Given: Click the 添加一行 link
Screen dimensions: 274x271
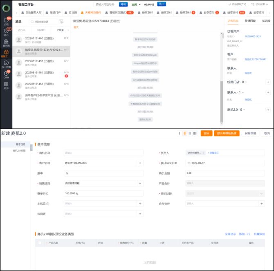Looking at the screenshot, I should tap(244, 234).
